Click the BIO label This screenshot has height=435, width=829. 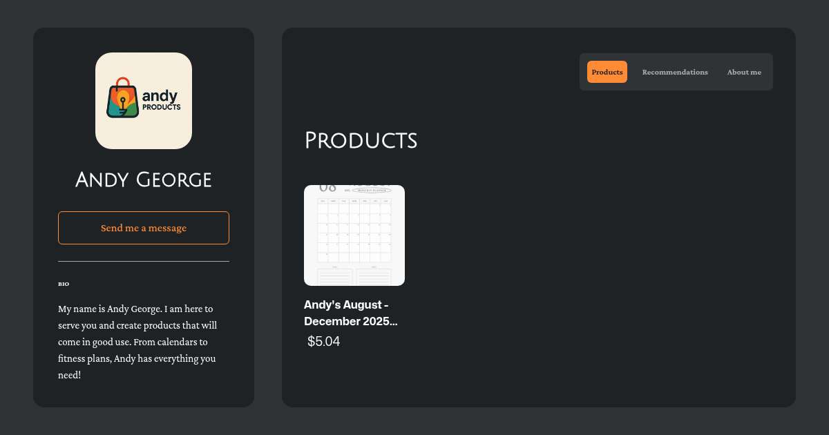(64, 284)
